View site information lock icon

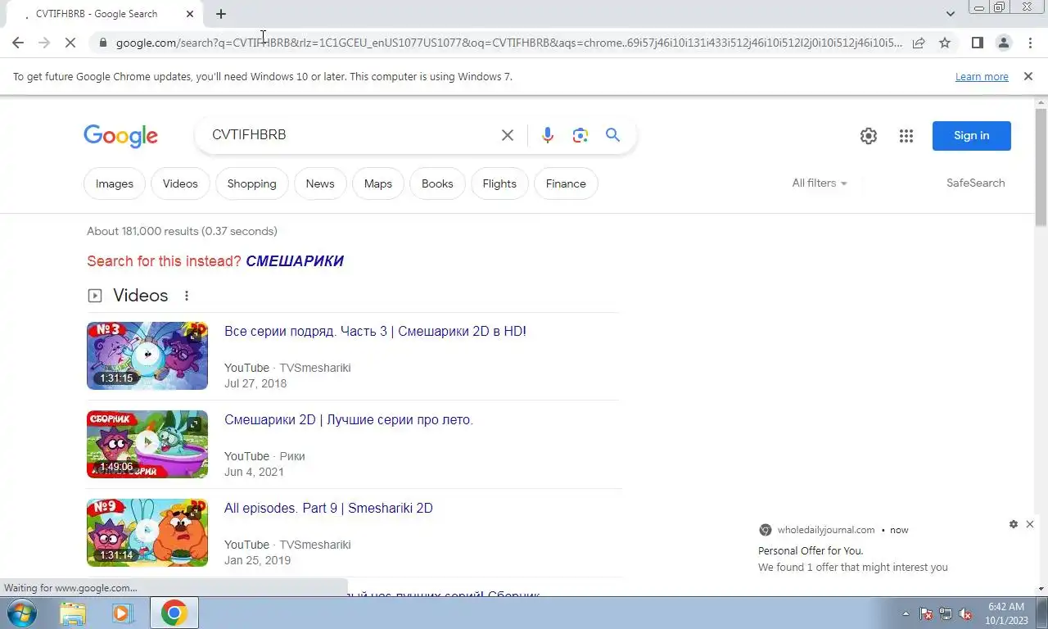pyautogui.click(x=102, y=43)
